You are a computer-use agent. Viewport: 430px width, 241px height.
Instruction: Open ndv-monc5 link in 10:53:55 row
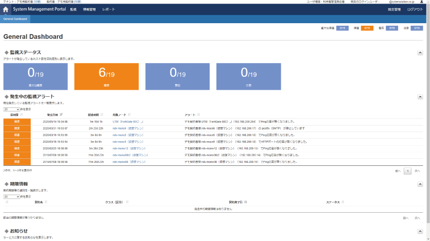click(x=128, y=135)
